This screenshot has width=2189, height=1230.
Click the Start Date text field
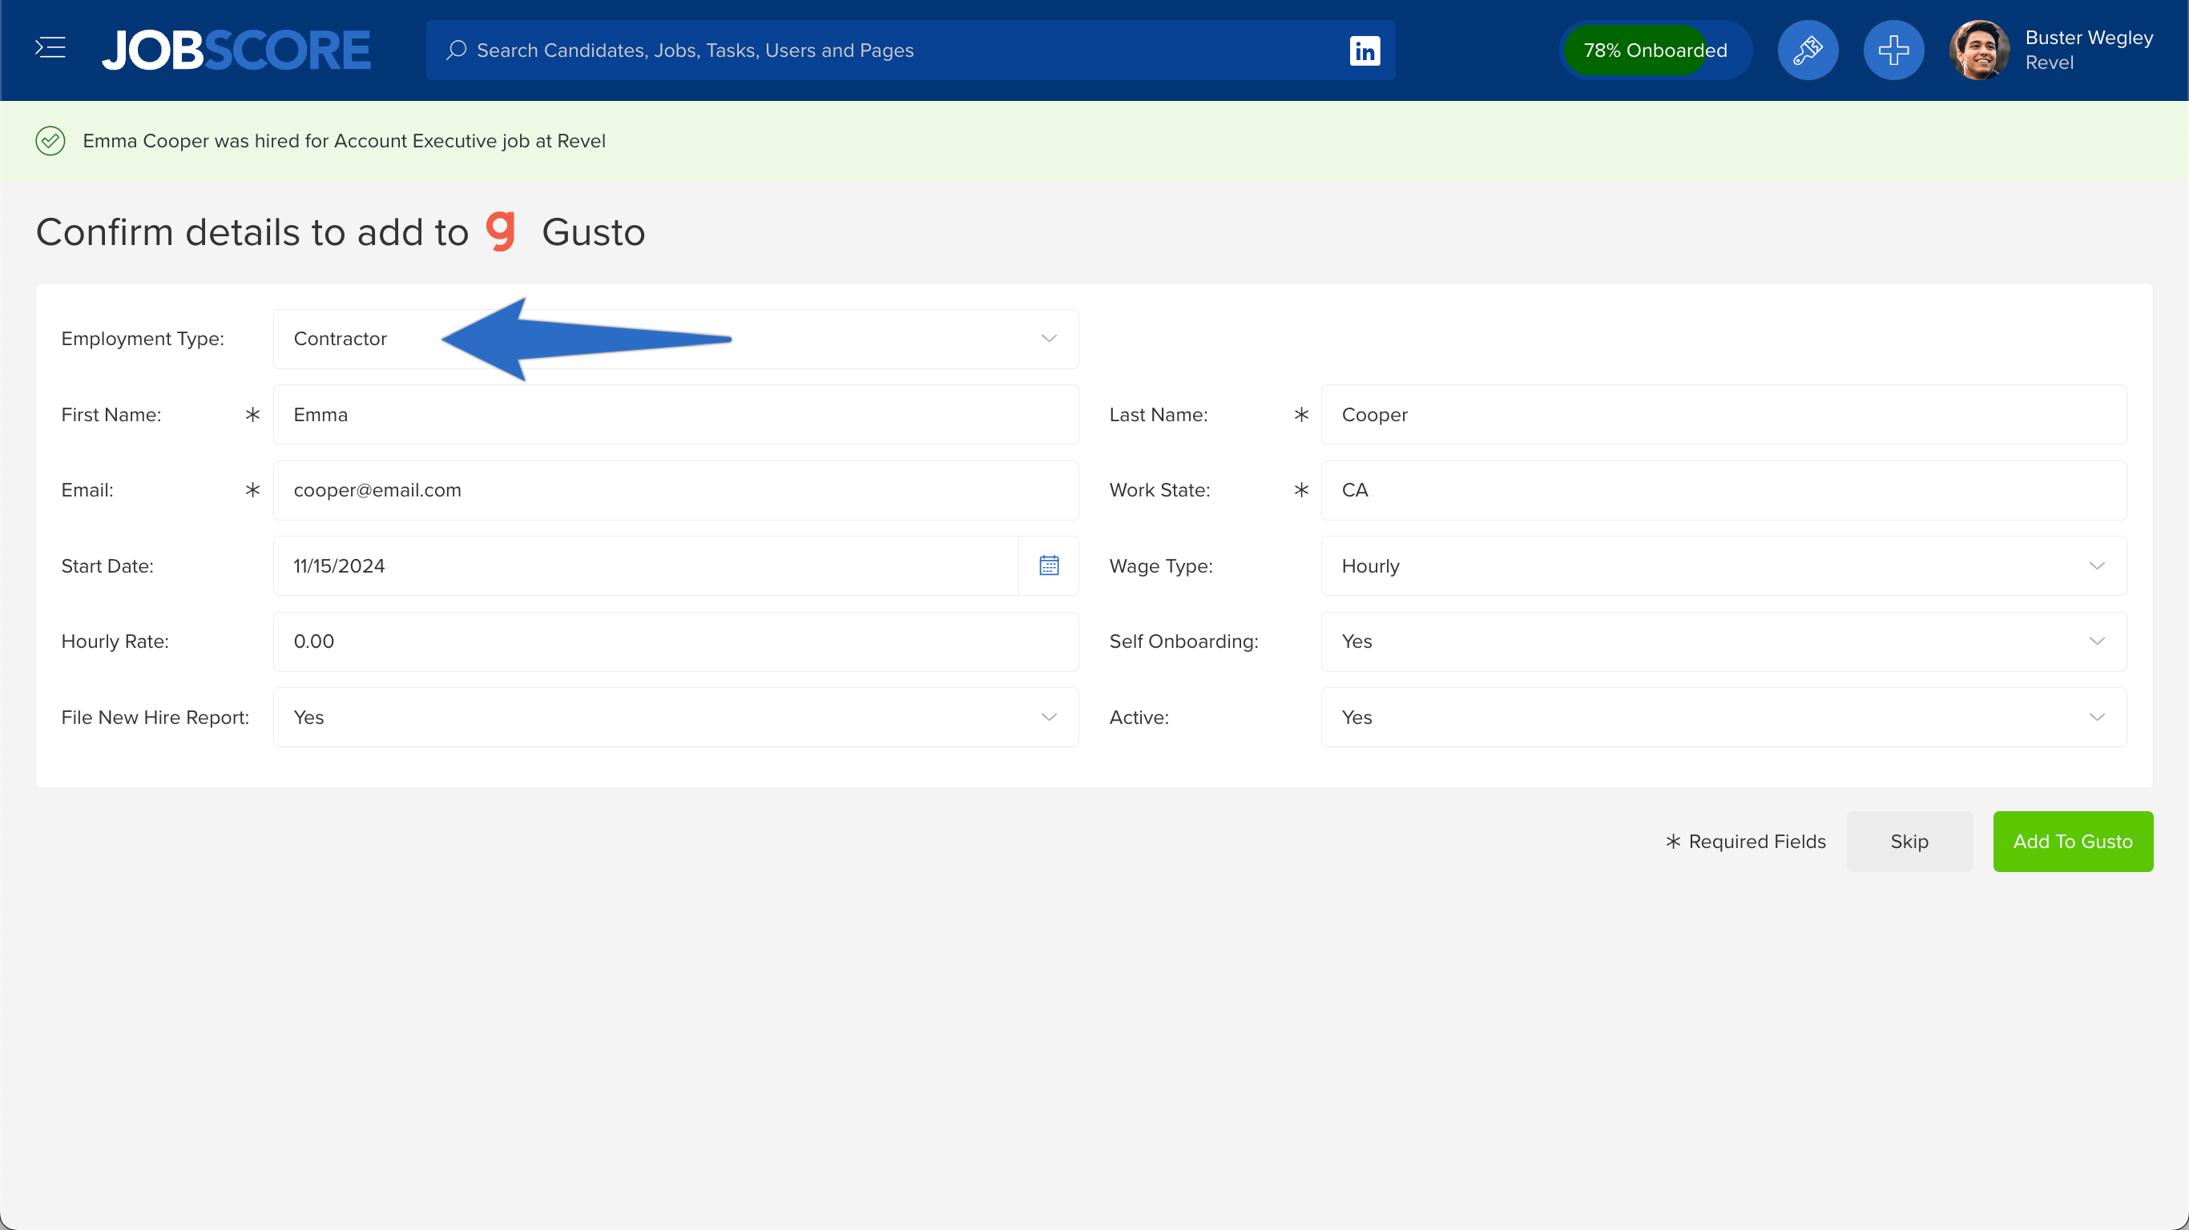646,565
